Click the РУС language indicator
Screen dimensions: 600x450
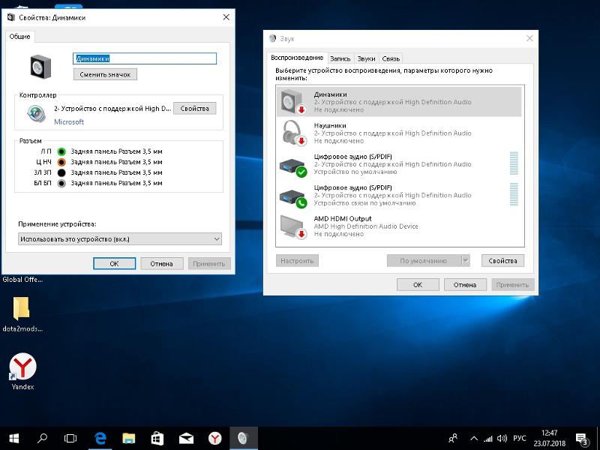pos(520,439)
